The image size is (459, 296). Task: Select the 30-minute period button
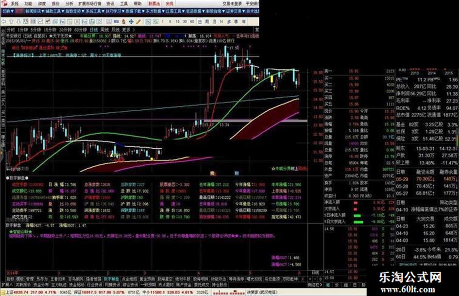click(x=185, y=22)
